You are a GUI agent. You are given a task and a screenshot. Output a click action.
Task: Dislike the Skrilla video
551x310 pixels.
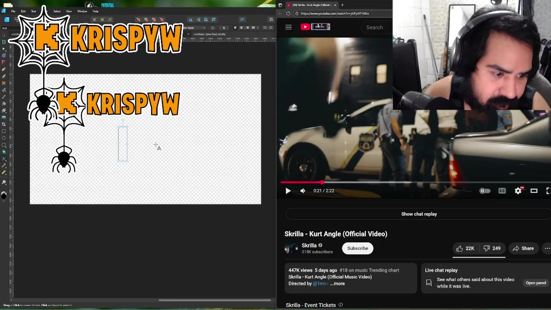point(492,248)
